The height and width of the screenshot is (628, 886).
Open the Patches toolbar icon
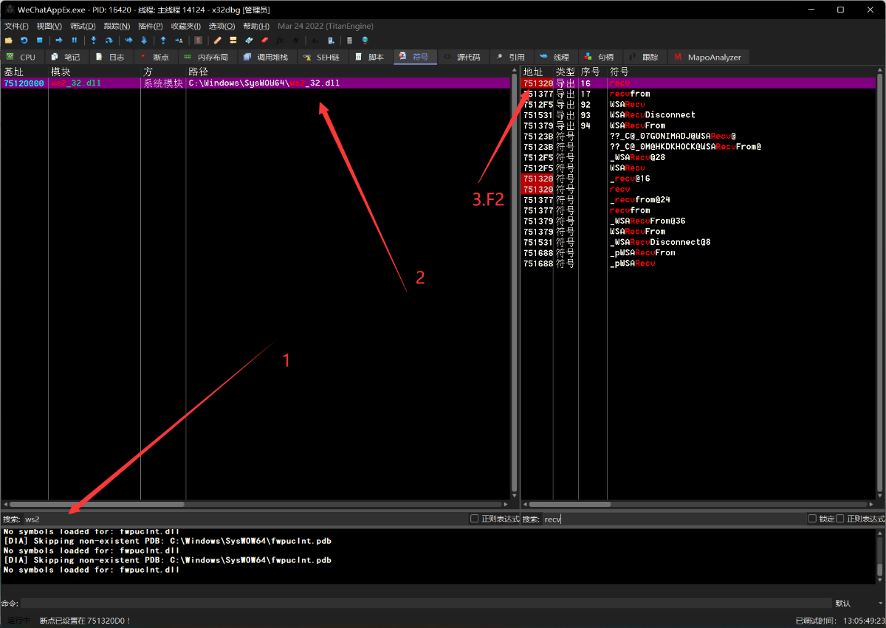coord(218,40)
